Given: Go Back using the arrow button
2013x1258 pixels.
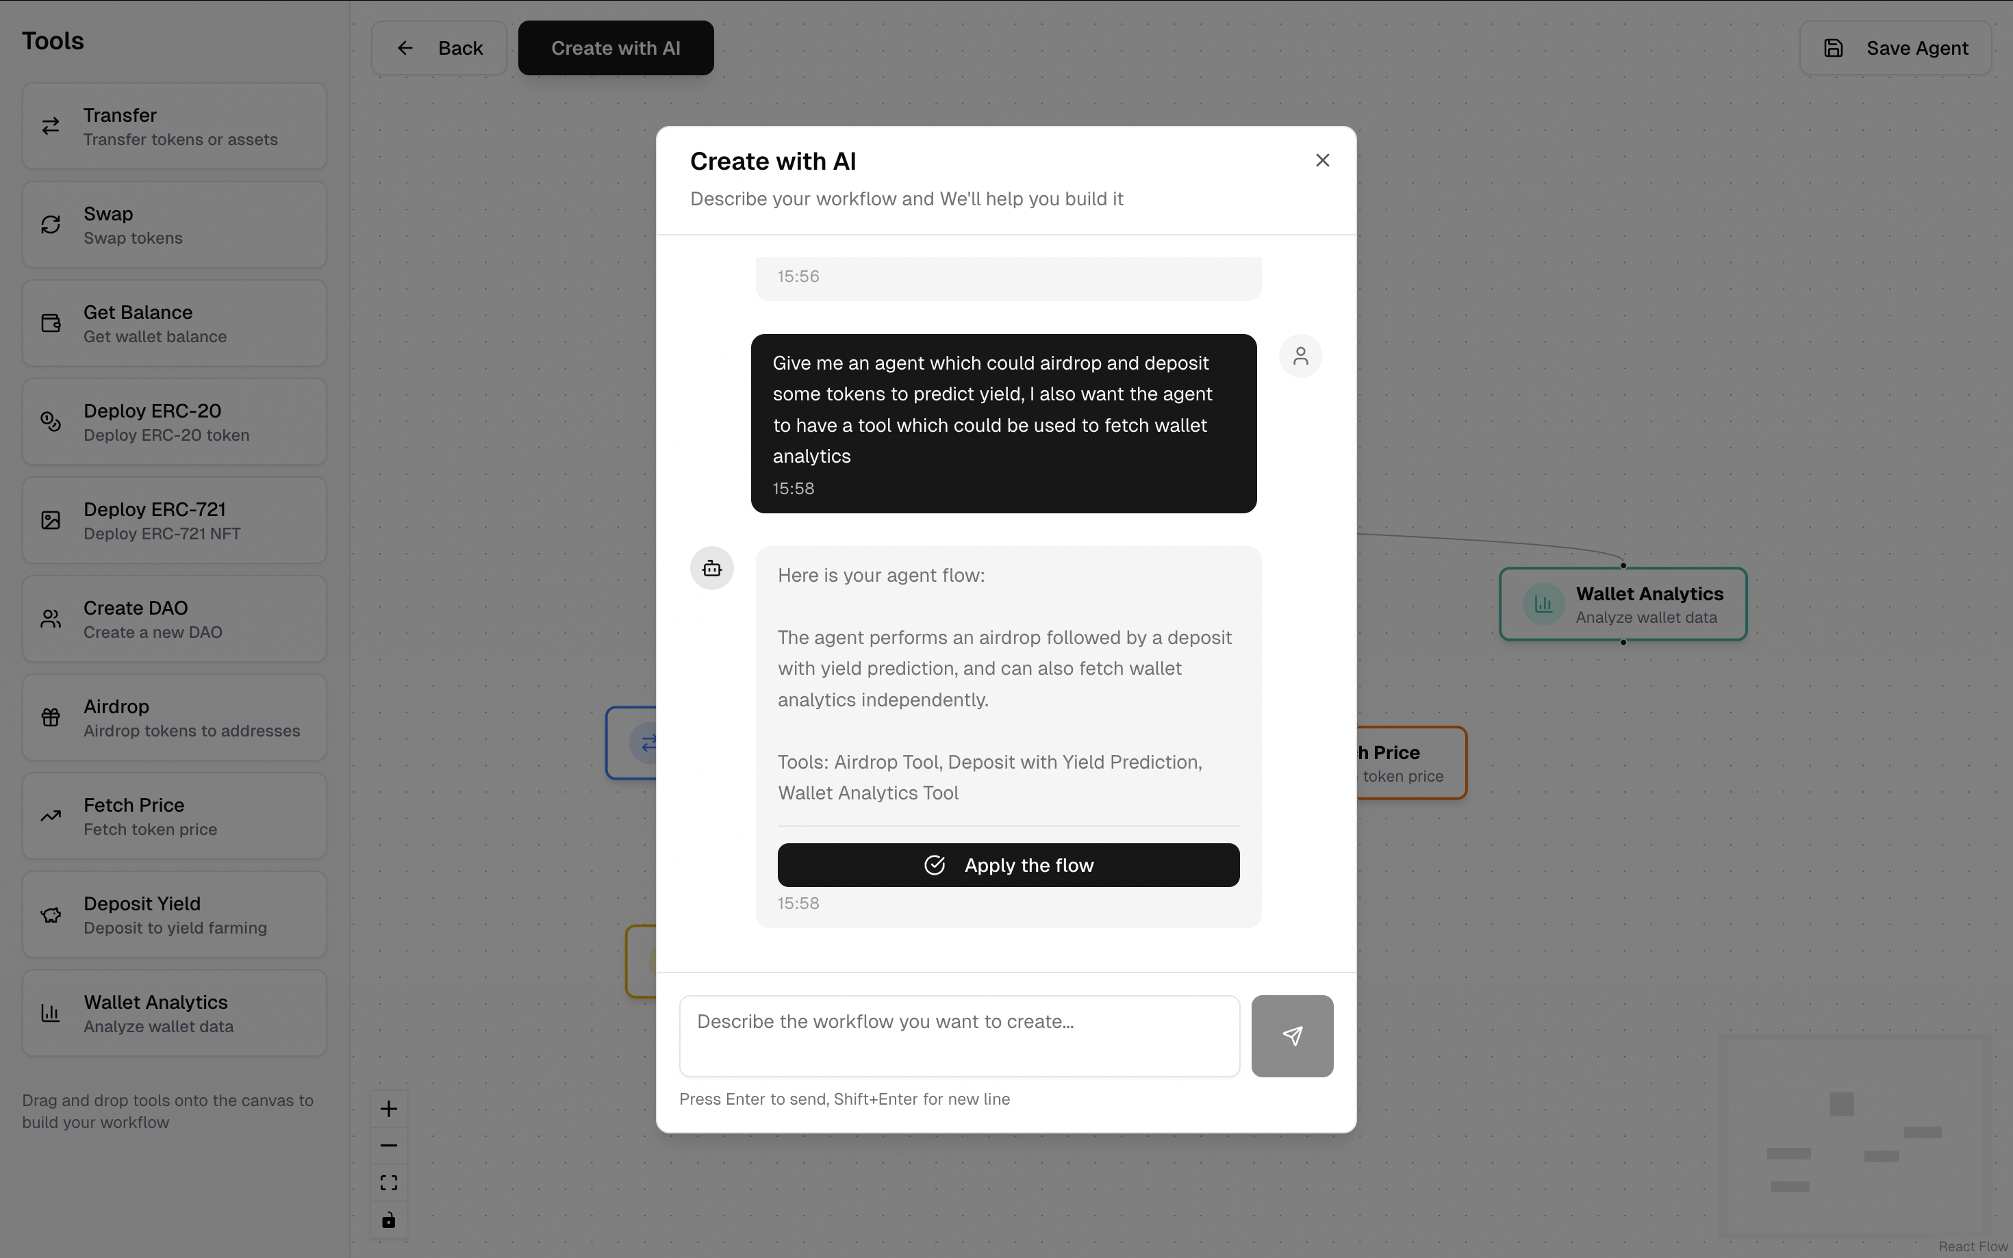Looking at the screenshot, I should [439, 49].
